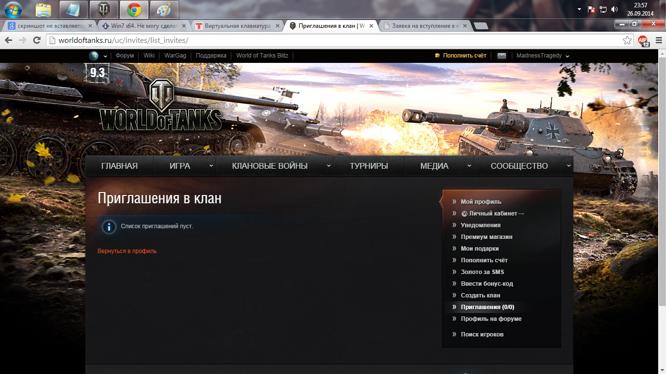The height and width of the screenshot is (374, 666).
Task: Open the КЛАНОВЫЕ ВОЙНЫ menu item
Action: click(270, 166)
